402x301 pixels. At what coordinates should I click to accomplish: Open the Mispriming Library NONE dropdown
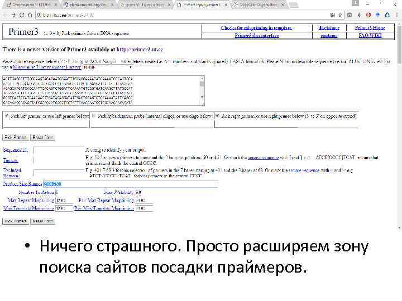tap(108, 67)
